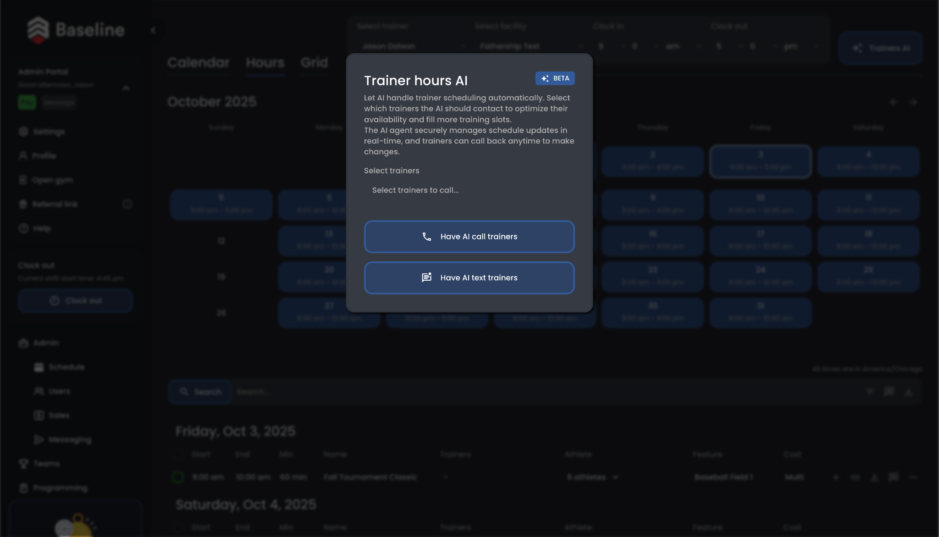Toggle Friday header select-all checkbox
Screen dimensions: 939x537
[x=178, y=454]
